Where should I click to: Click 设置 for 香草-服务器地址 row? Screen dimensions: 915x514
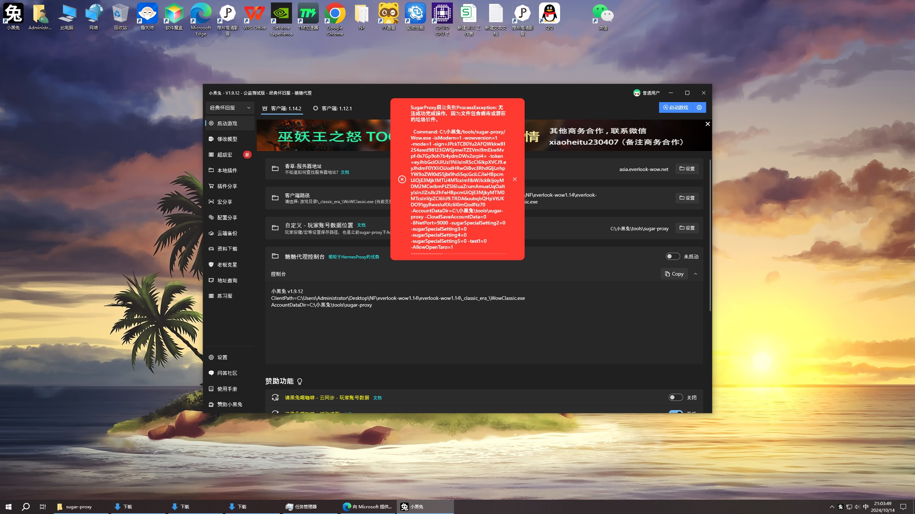click(687, 169)
